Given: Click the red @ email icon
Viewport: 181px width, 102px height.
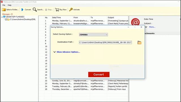Looking at the screenshot, I should click(135, 22).
